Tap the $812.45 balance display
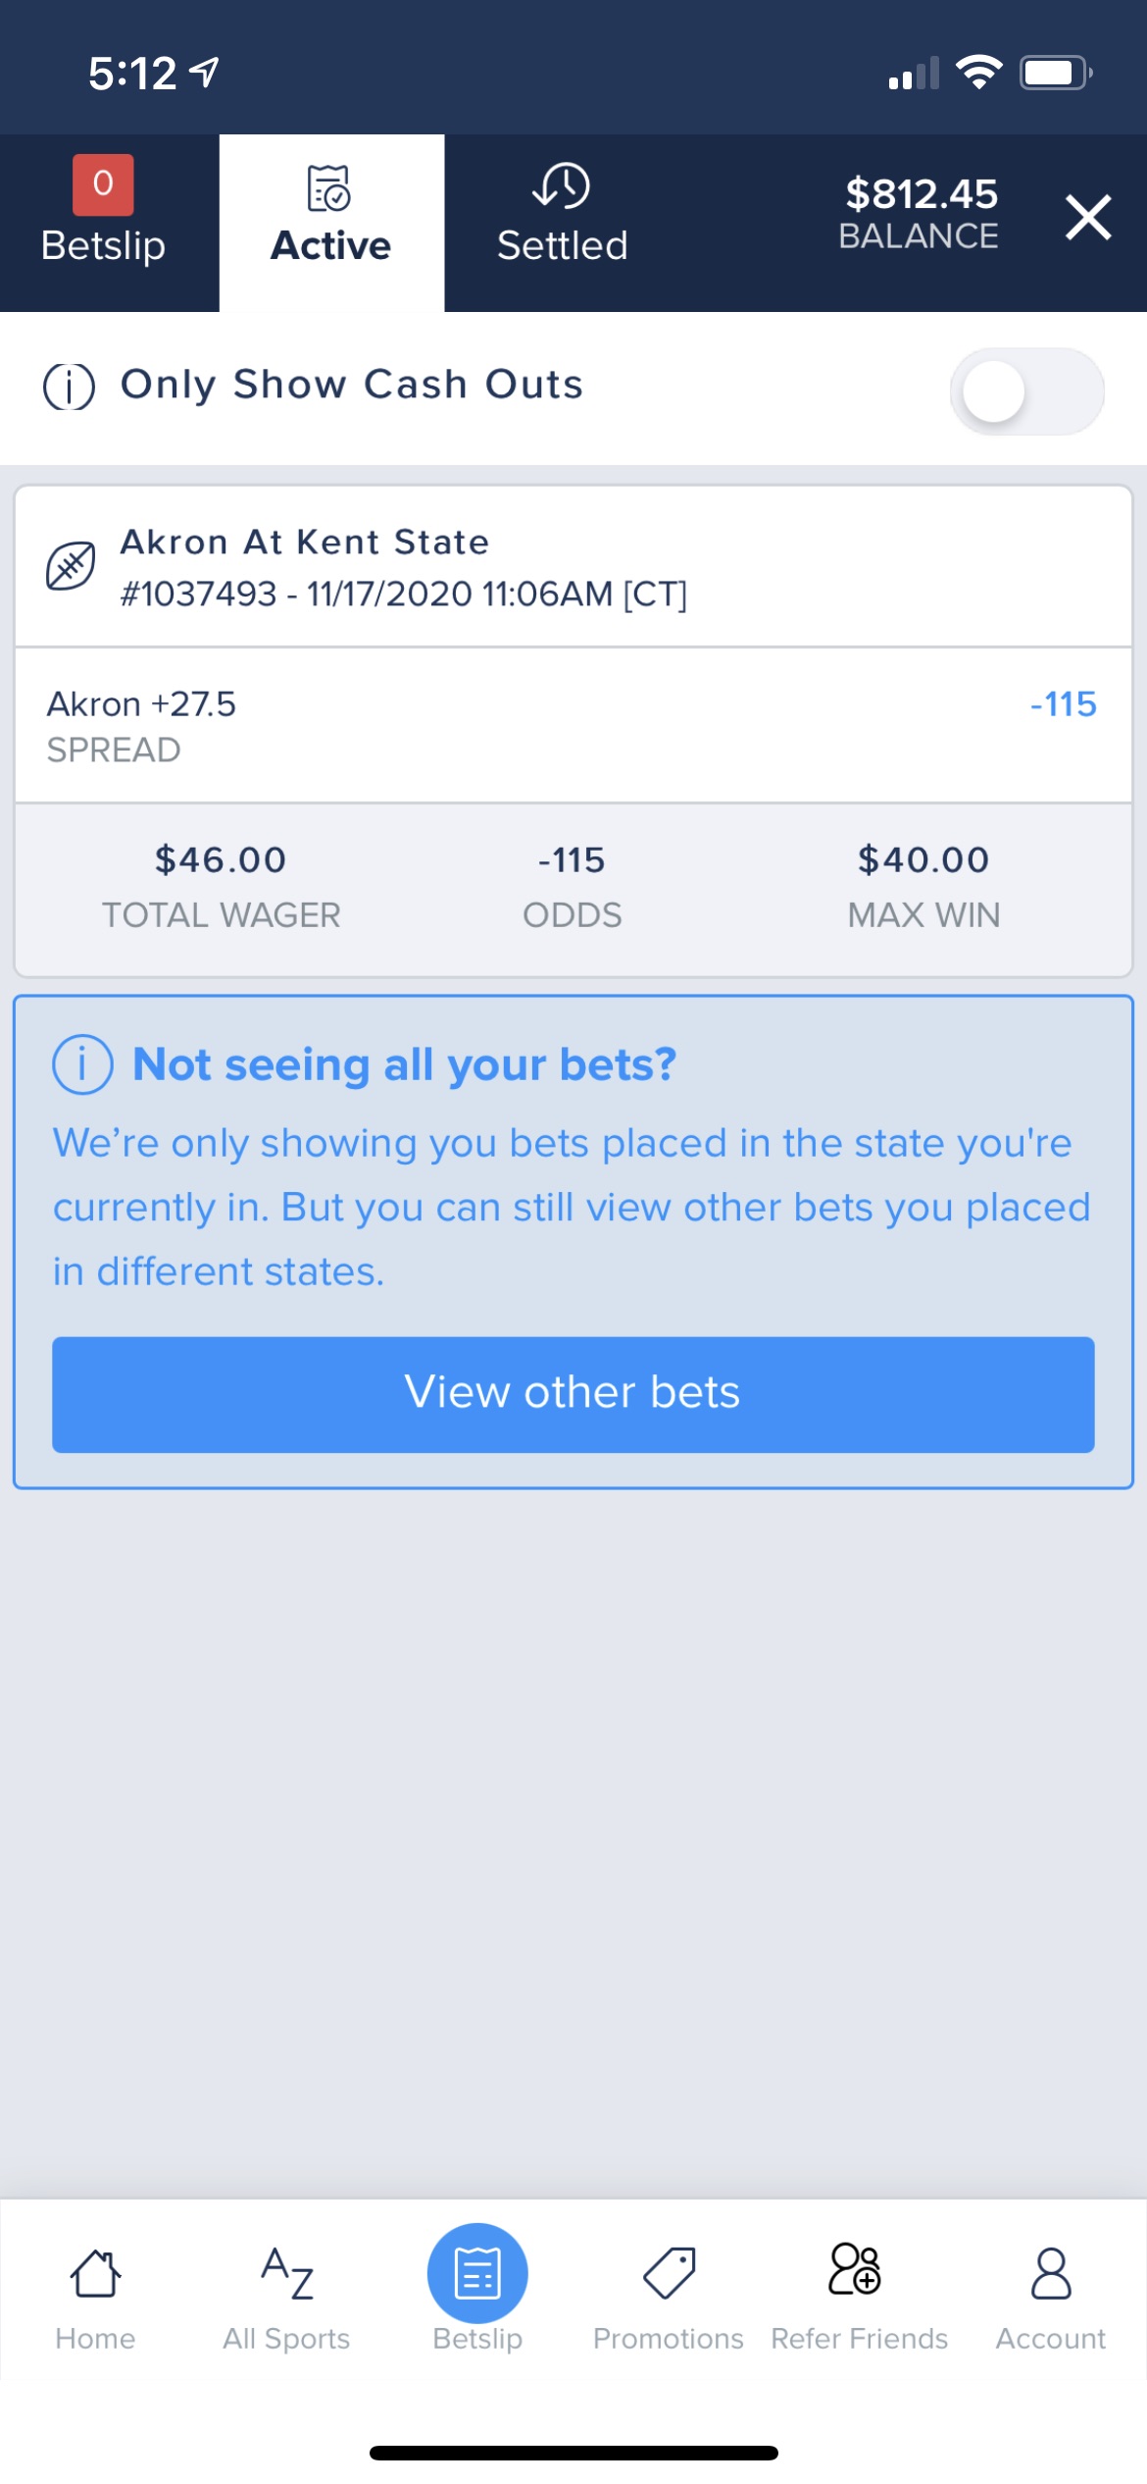The width and height of the screenshot is (1147, 2484). (x=921, y=213)
